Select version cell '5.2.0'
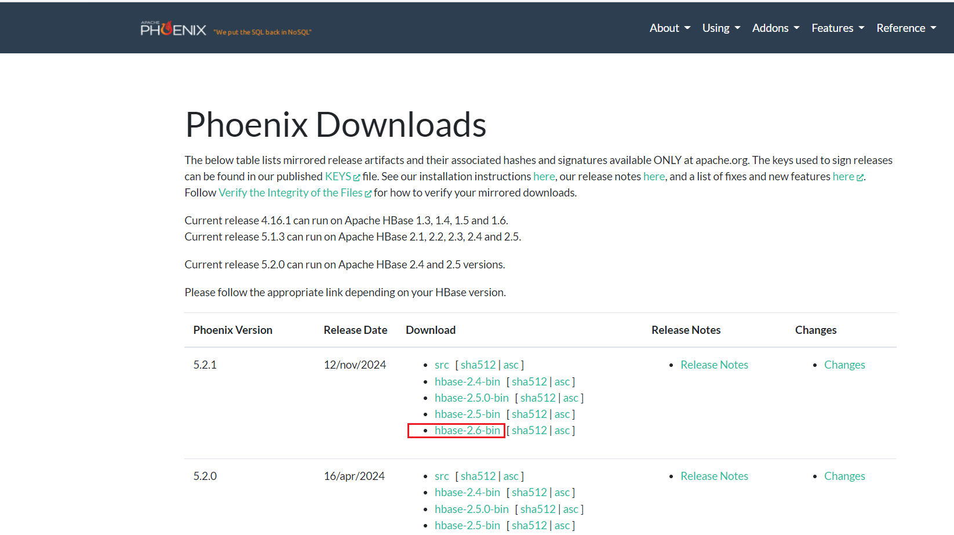 (x=205, y=476)
